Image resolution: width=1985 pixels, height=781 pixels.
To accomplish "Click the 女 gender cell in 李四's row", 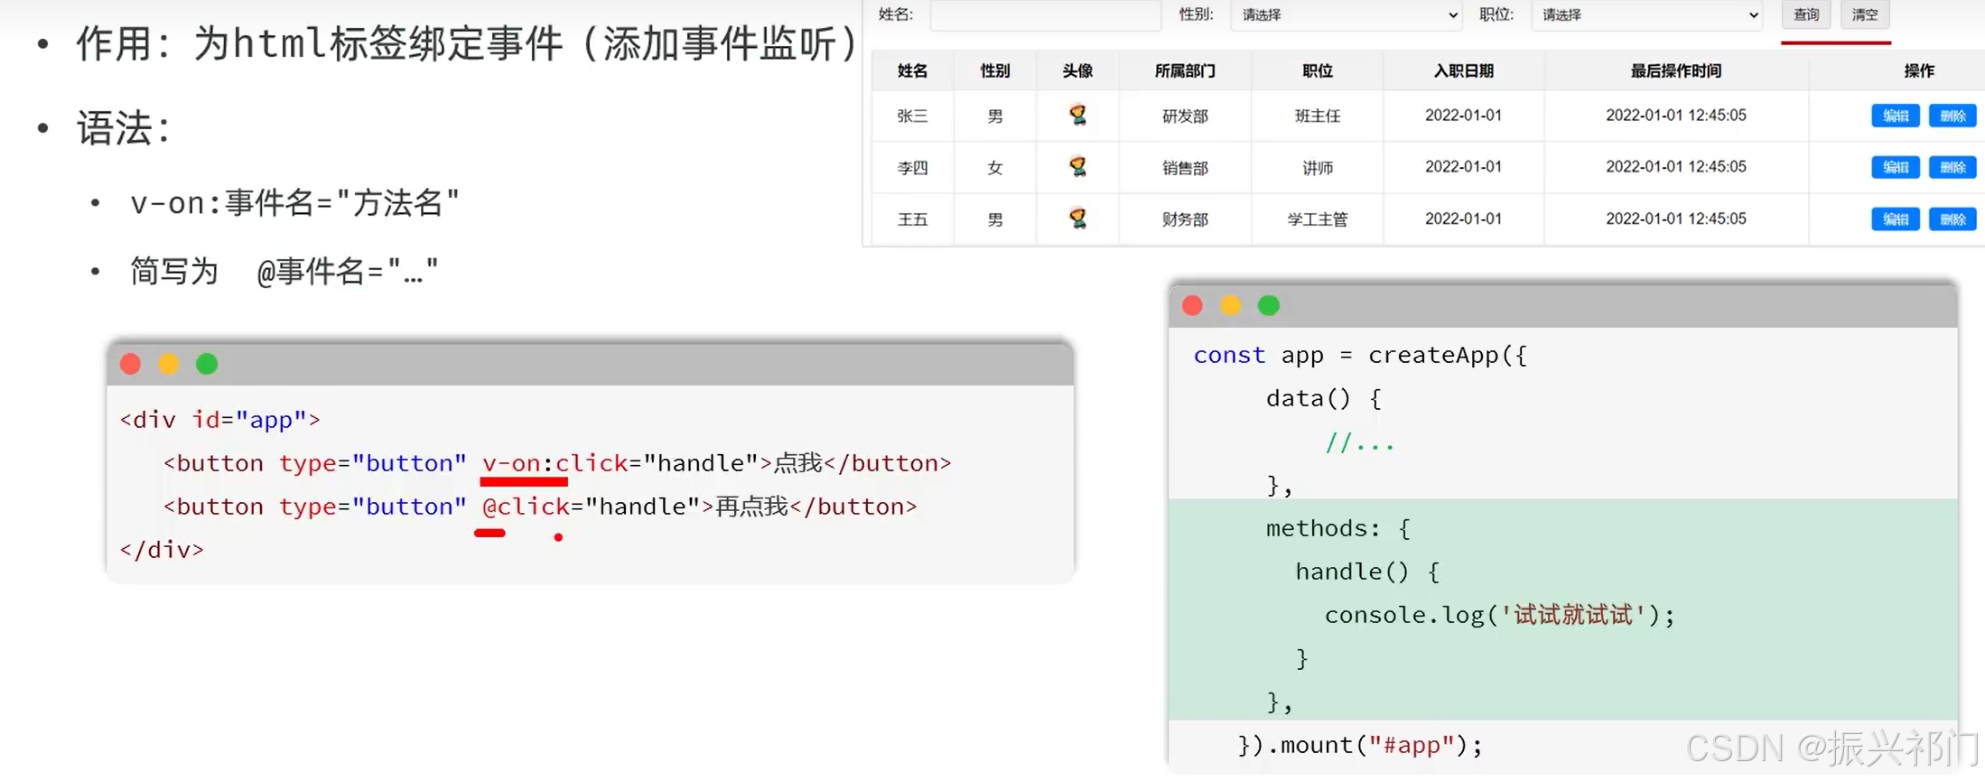I will [994, 167].
